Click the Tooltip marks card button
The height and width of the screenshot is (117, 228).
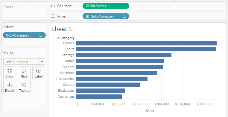[x=24, y=87]
